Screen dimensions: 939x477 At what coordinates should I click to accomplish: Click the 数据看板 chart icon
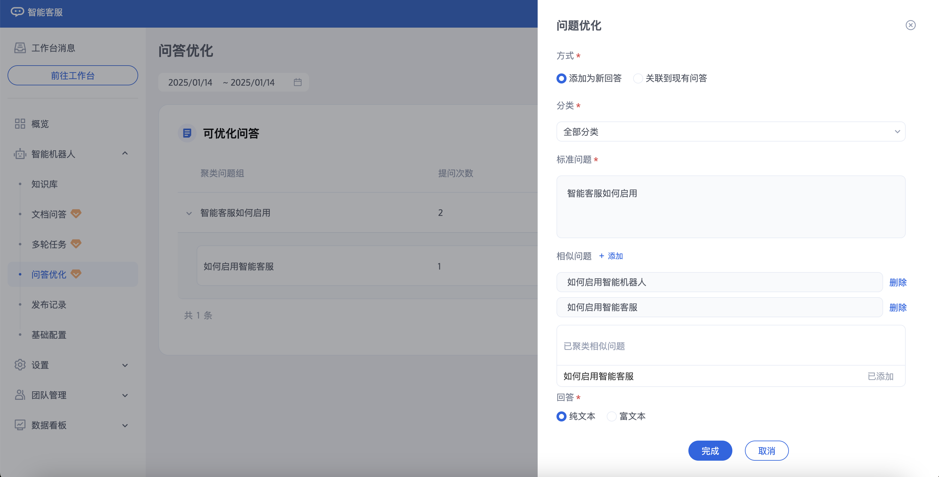pyautogui.click(x=20, y=425)
